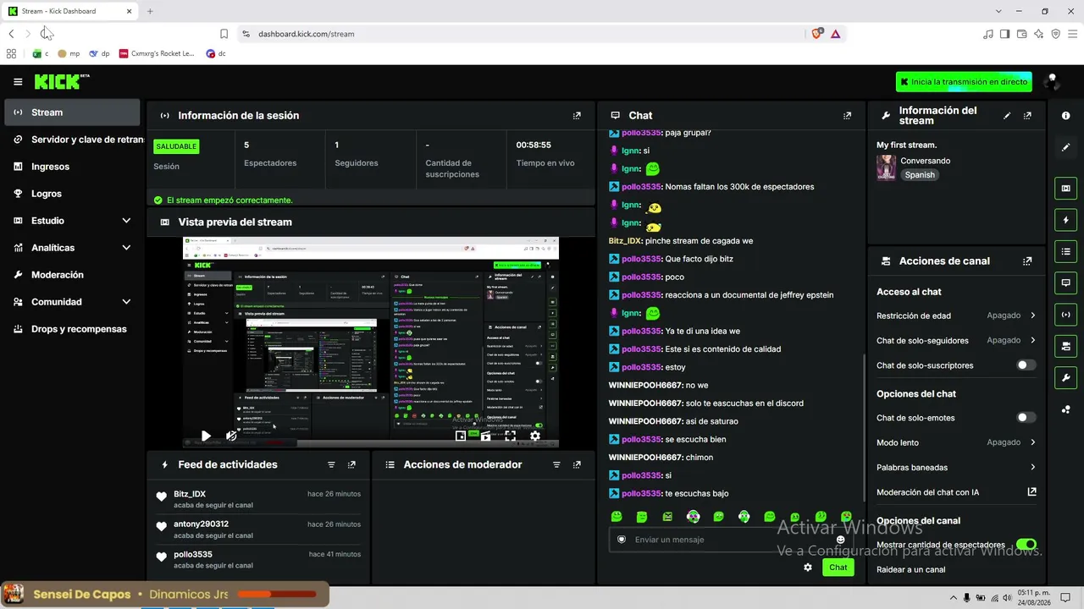Open Modo lento options
The image size is (1084, 609).
pos(956,442)
